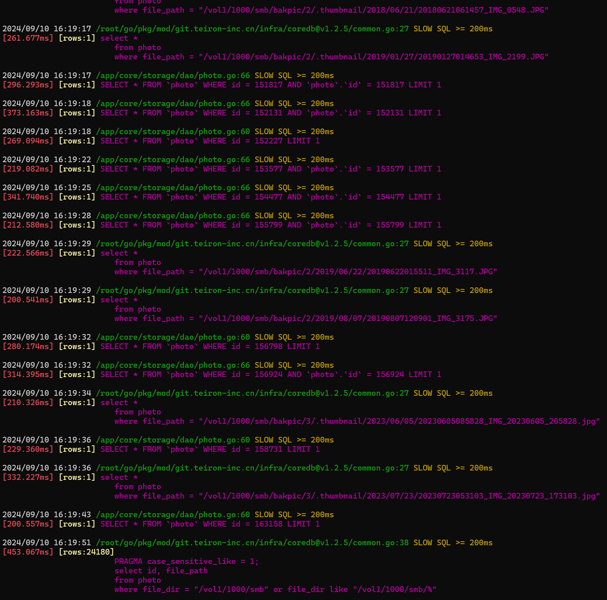Image resolution: width=607 pixels, height=600 pixels.
Task: Click the query line for id 152131
Action: 271,113
